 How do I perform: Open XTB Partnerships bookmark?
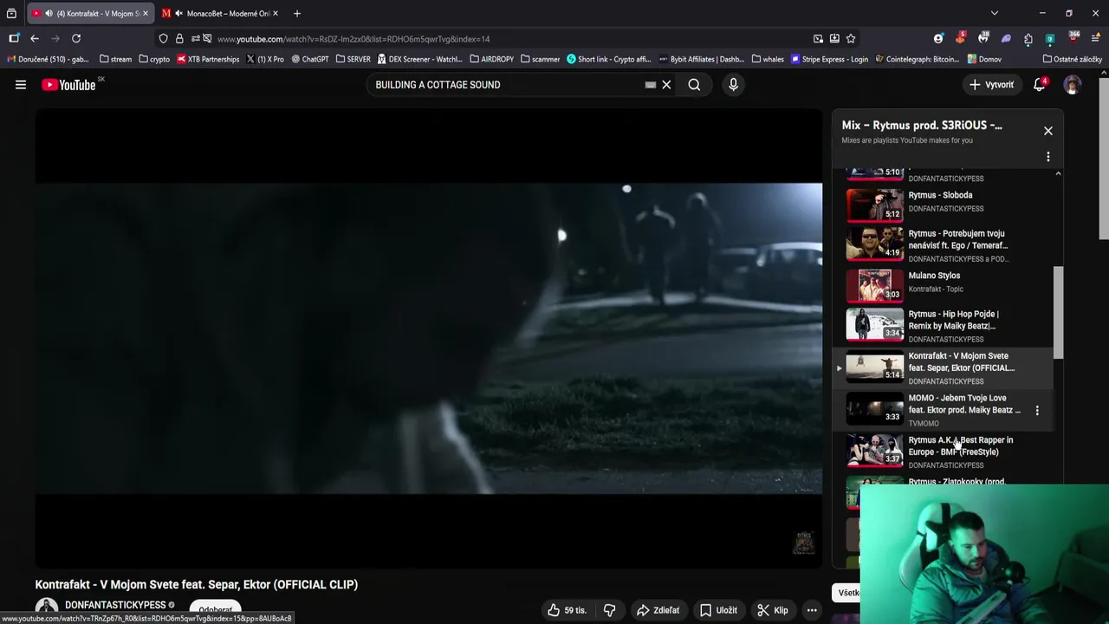[208, 59]
